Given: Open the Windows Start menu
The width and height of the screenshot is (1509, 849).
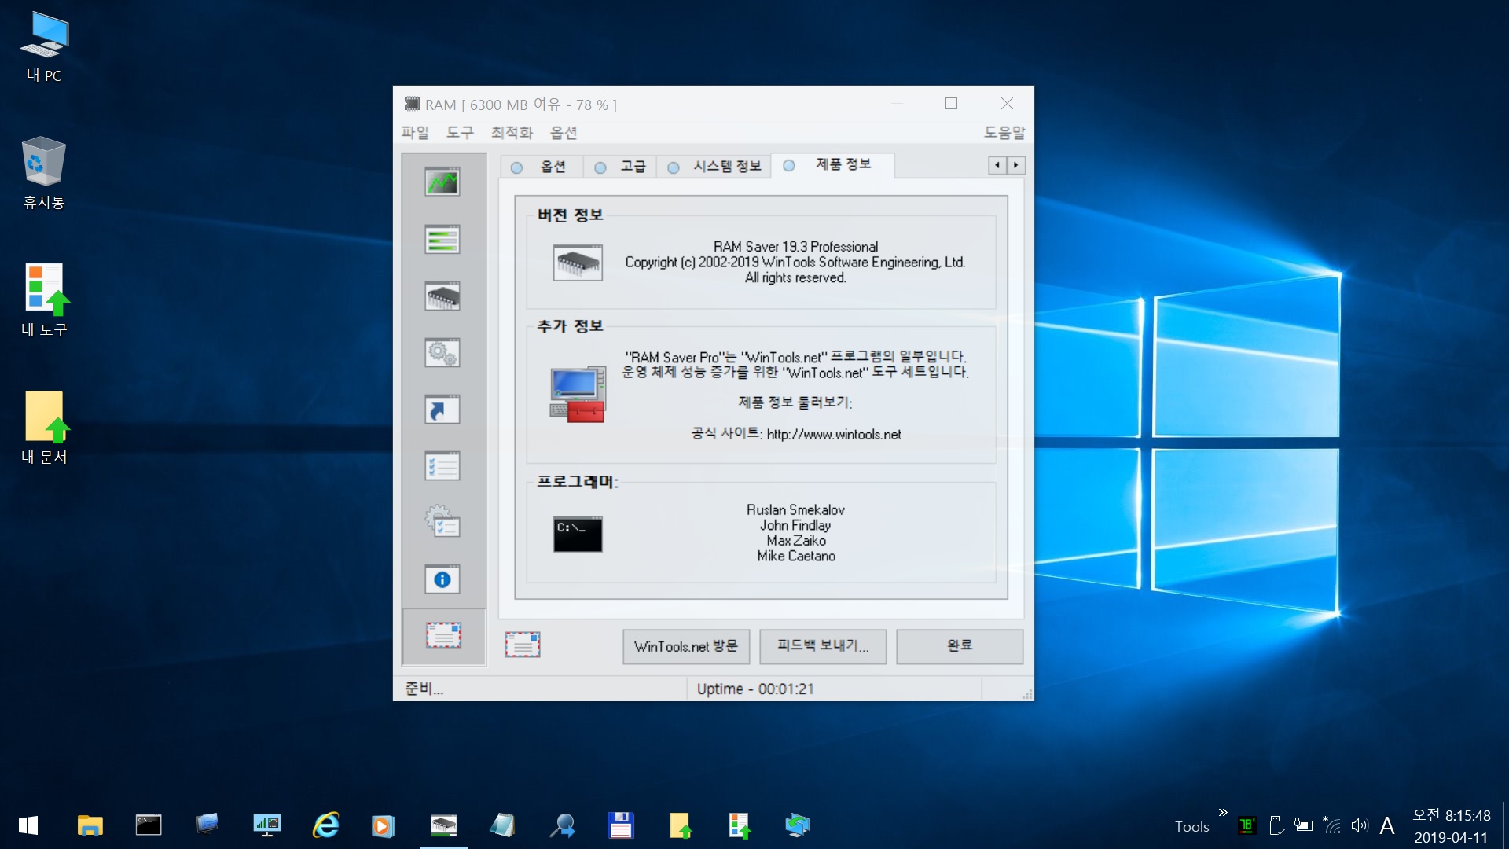Looking at the screenshot, I should pyautogui.click(x=28, y=825).
